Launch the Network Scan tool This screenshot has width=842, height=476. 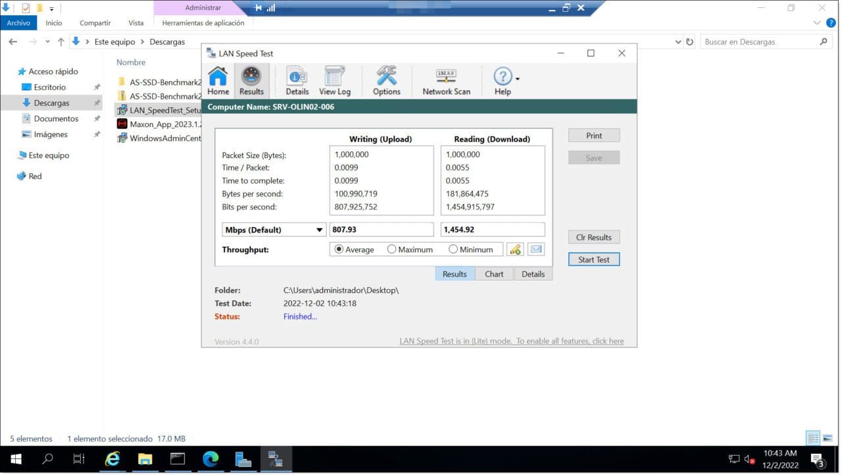click(x=447, y=81)
